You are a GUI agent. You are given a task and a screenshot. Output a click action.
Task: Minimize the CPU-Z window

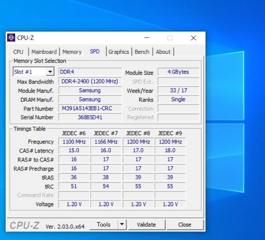coord(147,38)
